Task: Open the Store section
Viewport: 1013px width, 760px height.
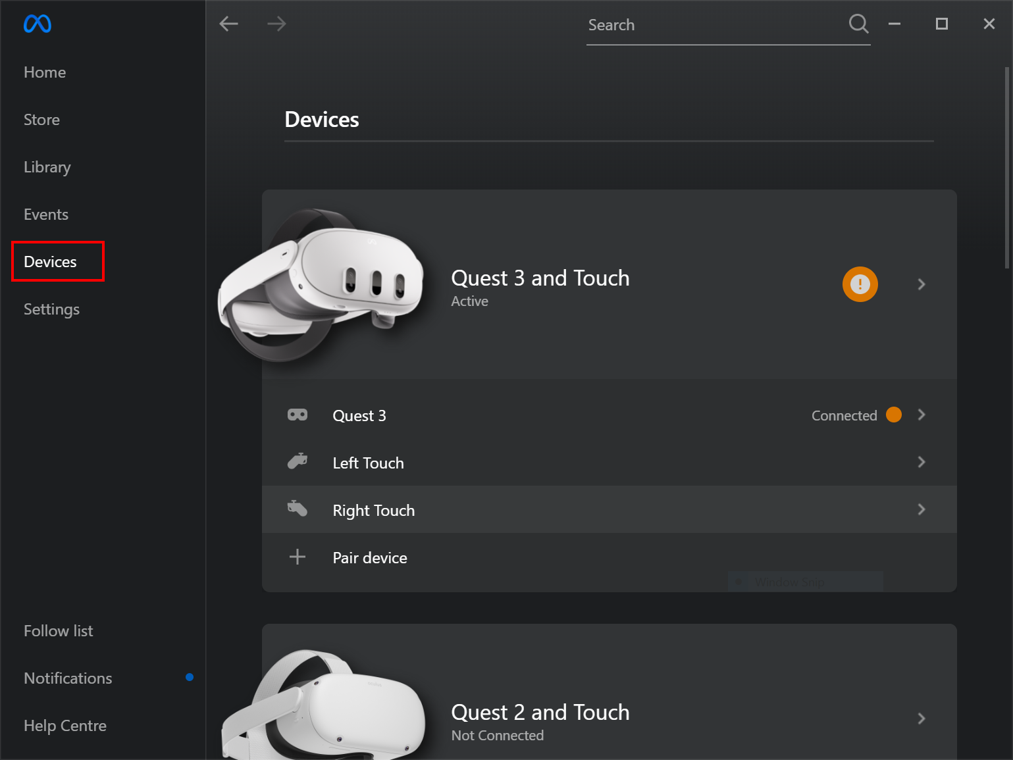Action: 41,120
